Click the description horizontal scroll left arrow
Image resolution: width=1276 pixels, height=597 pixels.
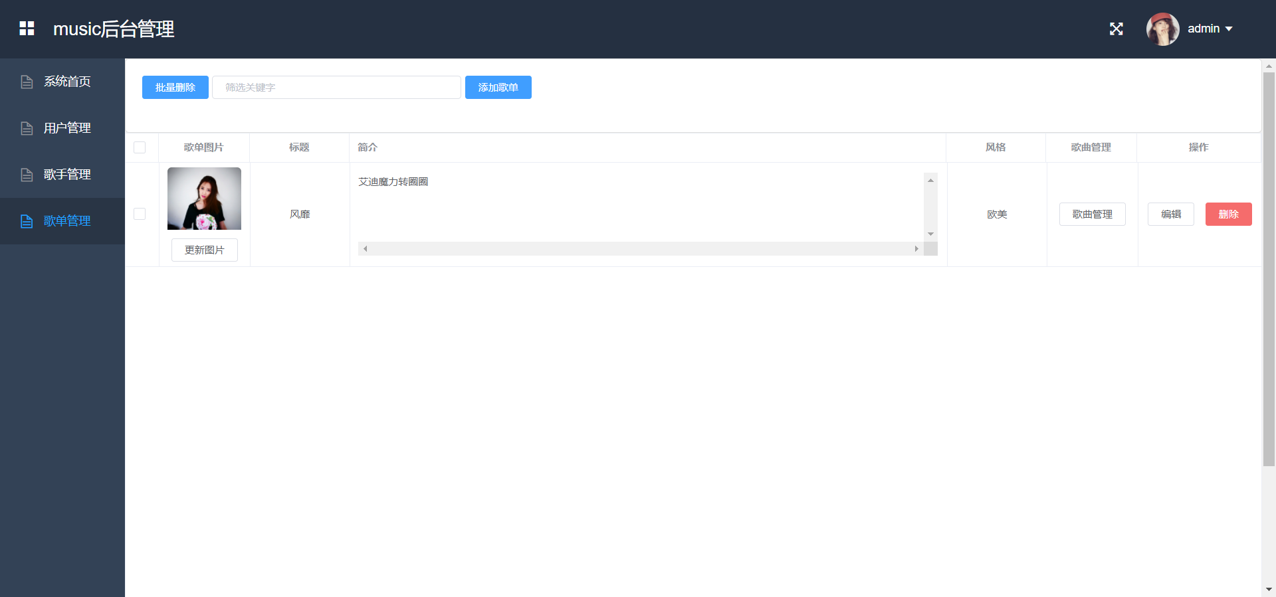[365, 248]
